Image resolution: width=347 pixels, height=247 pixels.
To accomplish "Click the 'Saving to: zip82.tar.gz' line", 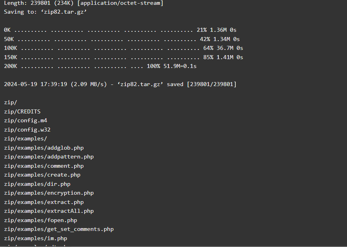I will [x=45, y=12].
